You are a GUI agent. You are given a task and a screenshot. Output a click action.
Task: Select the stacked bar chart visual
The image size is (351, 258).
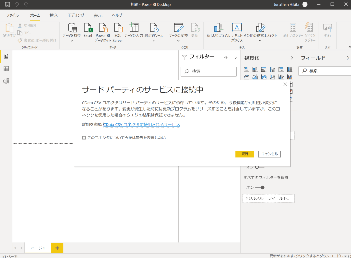tap(246, 70)
